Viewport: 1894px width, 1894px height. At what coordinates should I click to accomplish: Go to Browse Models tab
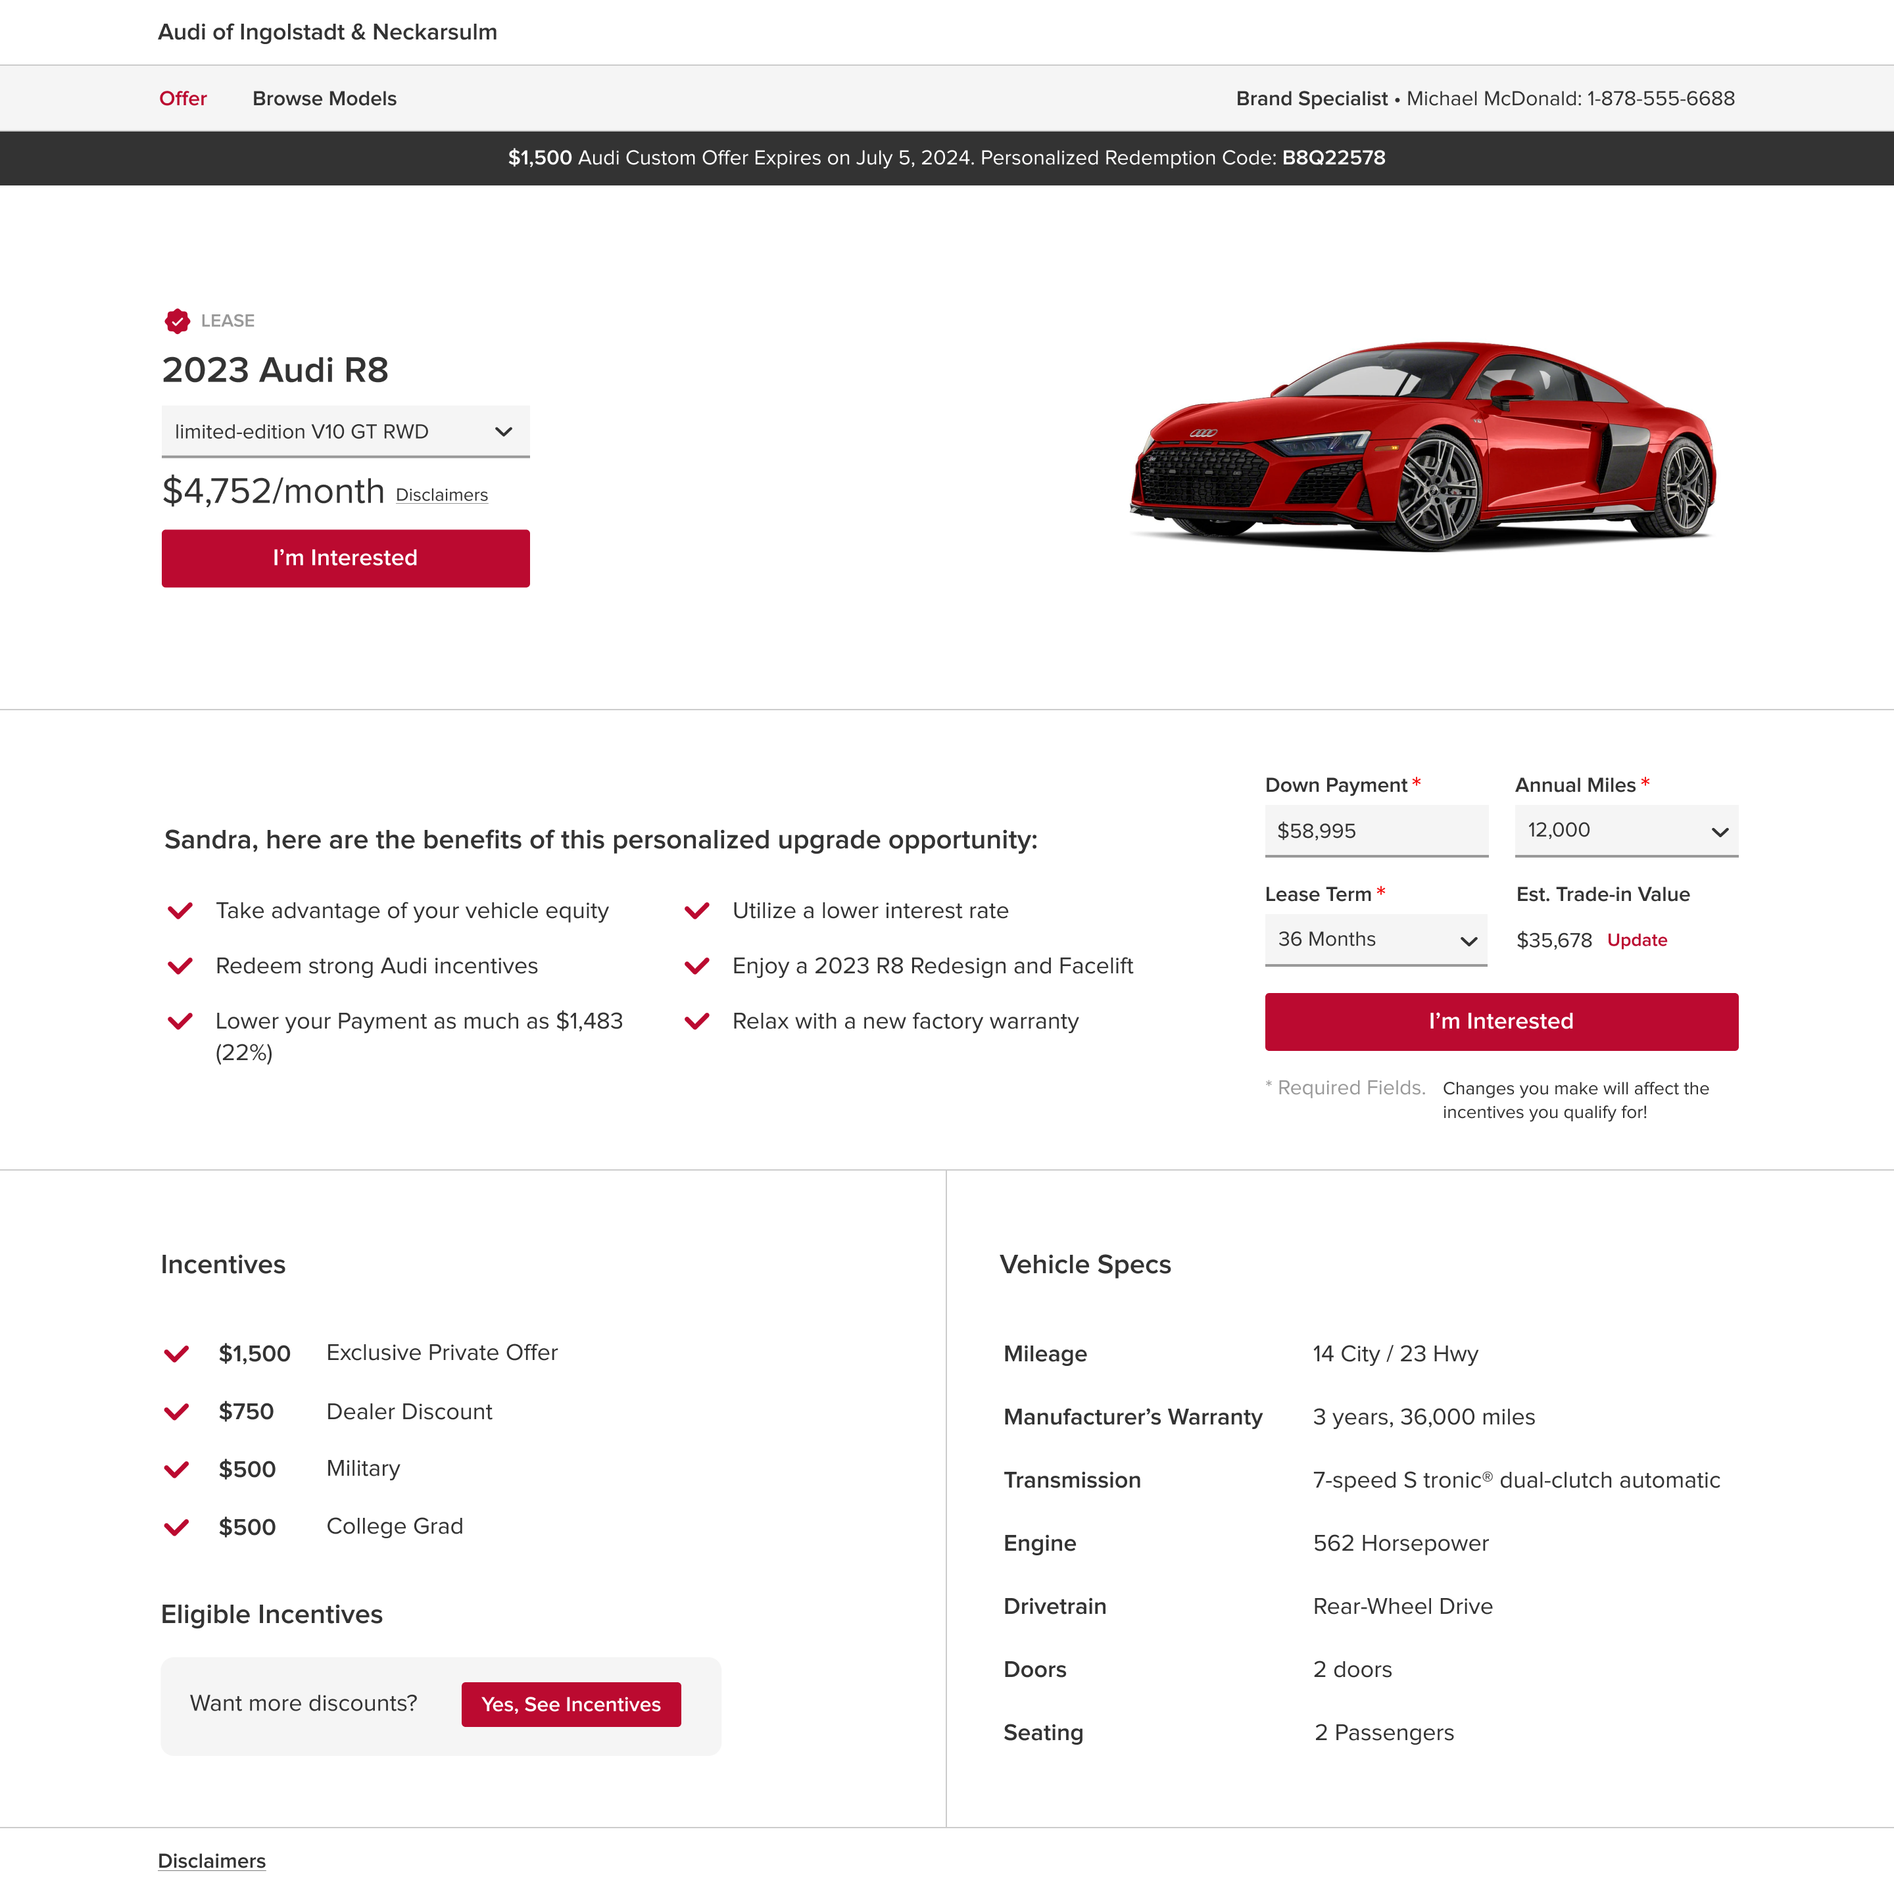click(324, 99)
